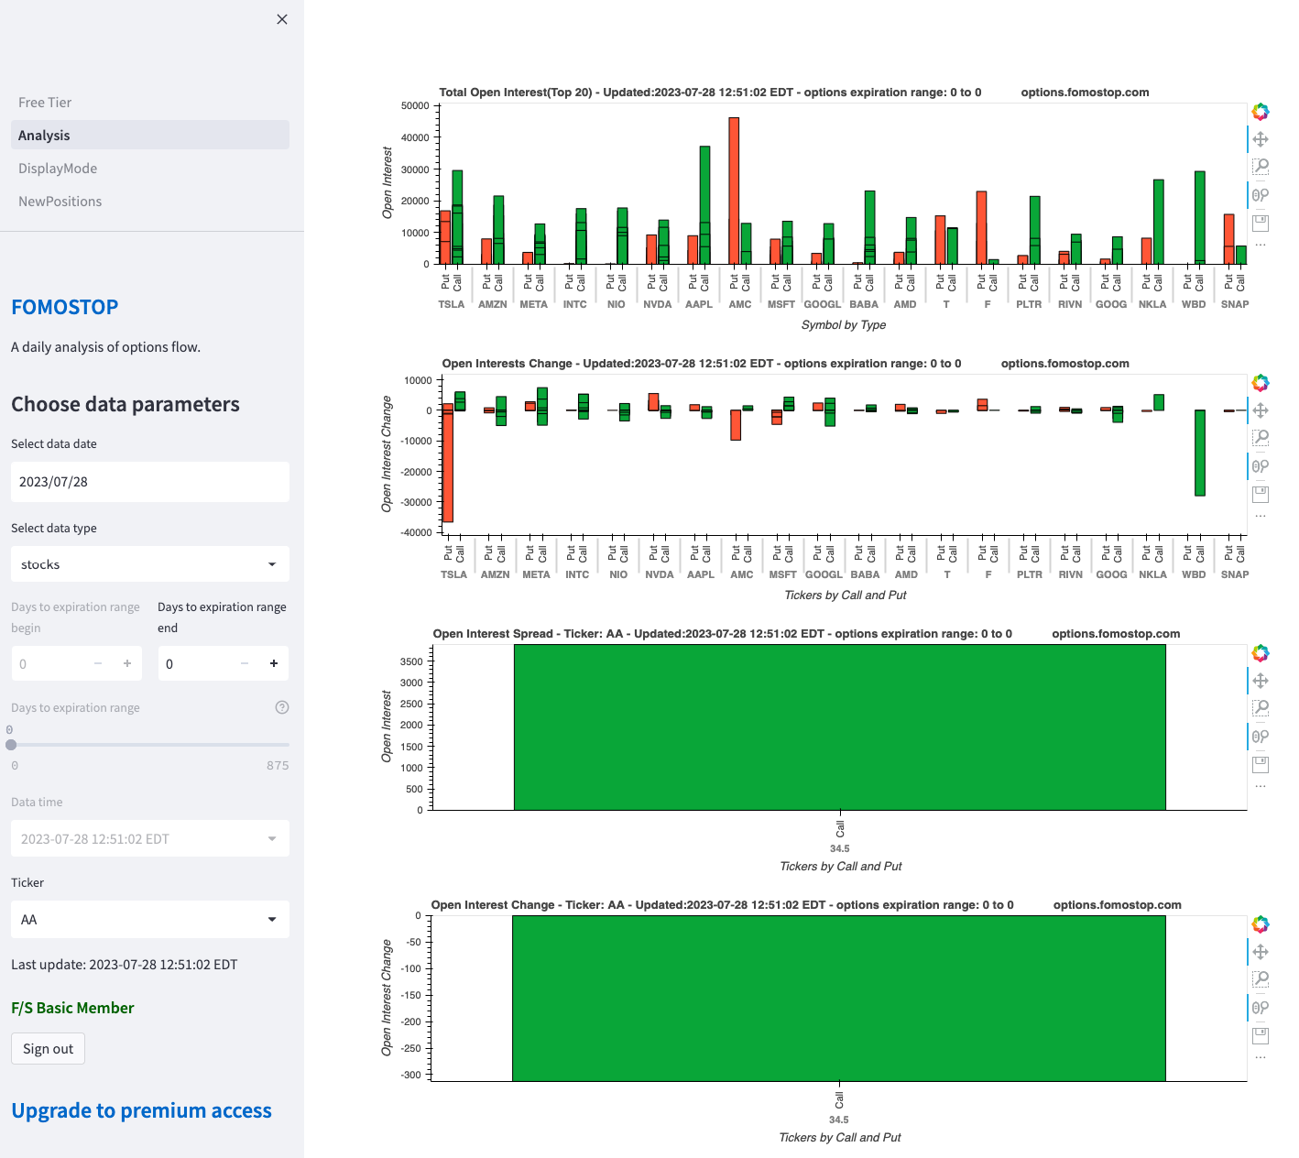Open more tools on the Open Interest Spread chart
Image resolution: width=1299 pixels, height=1158 pixels.
coord(1261,787)
